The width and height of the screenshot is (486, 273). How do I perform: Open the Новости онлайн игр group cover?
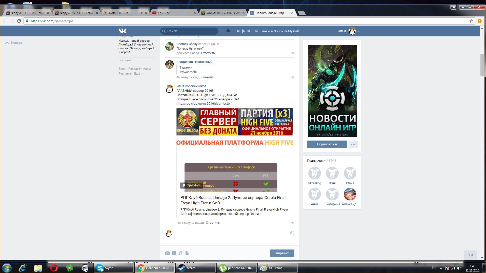coord(332,91)
